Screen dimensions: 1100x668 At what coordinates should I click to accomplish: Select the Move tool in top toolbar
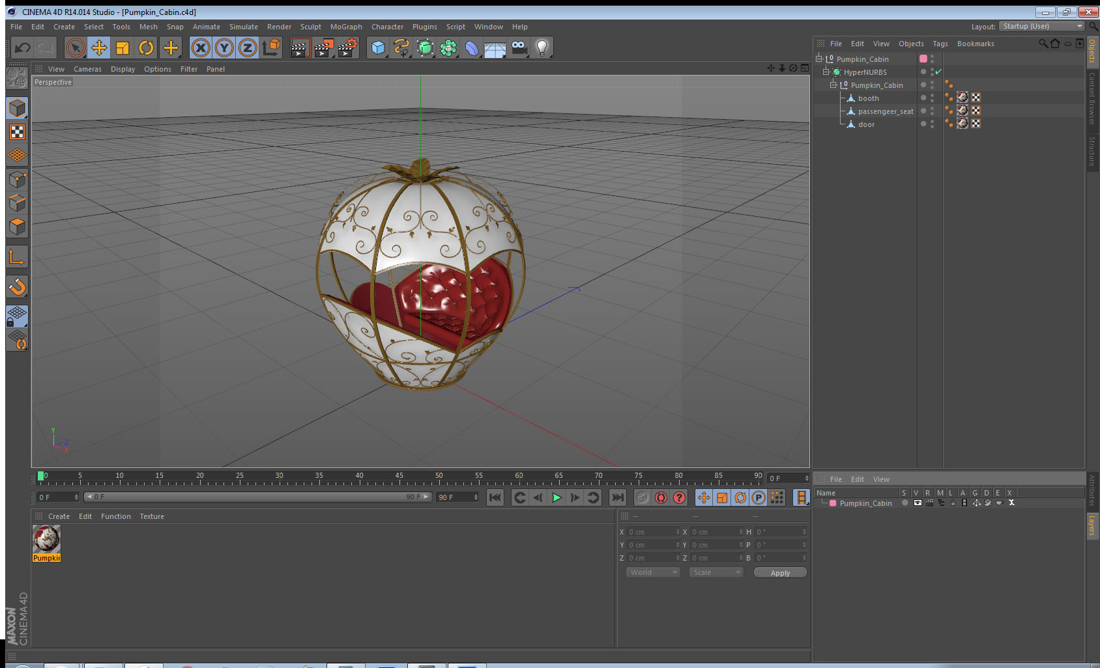(x=99, y=48)
